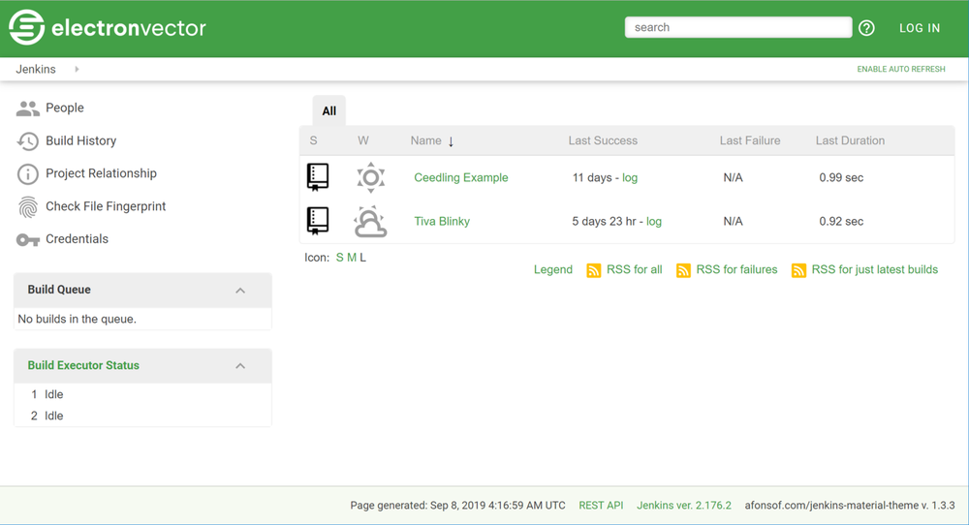The width and height of the screenshot is (969, 525).
Task: Open Credentials sidebar link
Action: [77, 239]
